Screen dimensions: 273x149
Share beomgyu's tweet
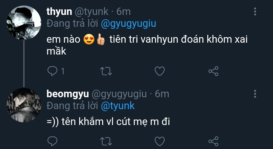coord(213,141)
